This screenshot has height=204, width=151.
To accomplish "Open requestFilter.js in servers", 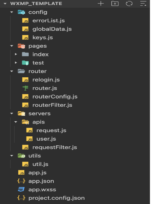I will pyautogui.click(x=55, y=147).
